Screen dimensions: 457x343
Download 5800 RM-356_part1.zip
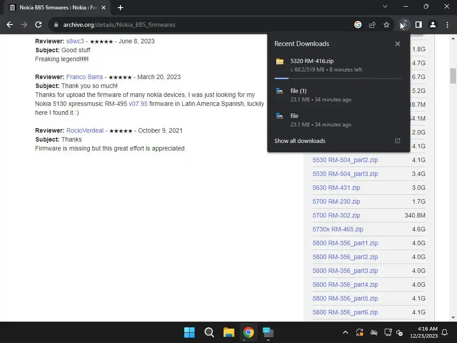coord(345,243)
